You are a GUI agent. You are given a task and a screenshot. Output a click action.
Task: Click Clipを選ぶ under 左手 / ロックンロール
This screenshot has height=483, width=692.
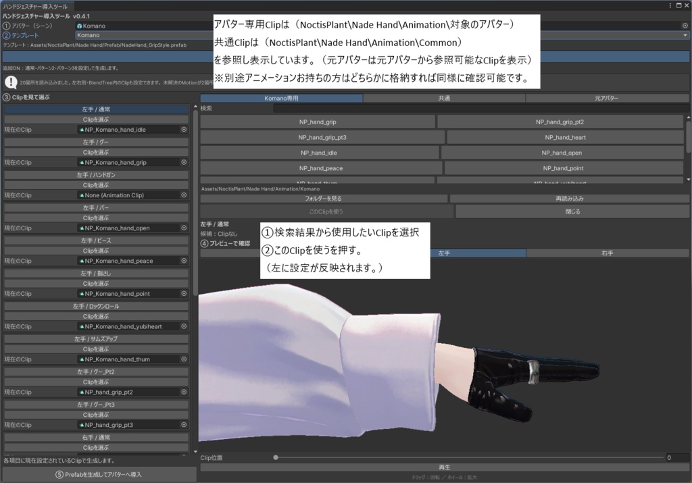point(96,316)
